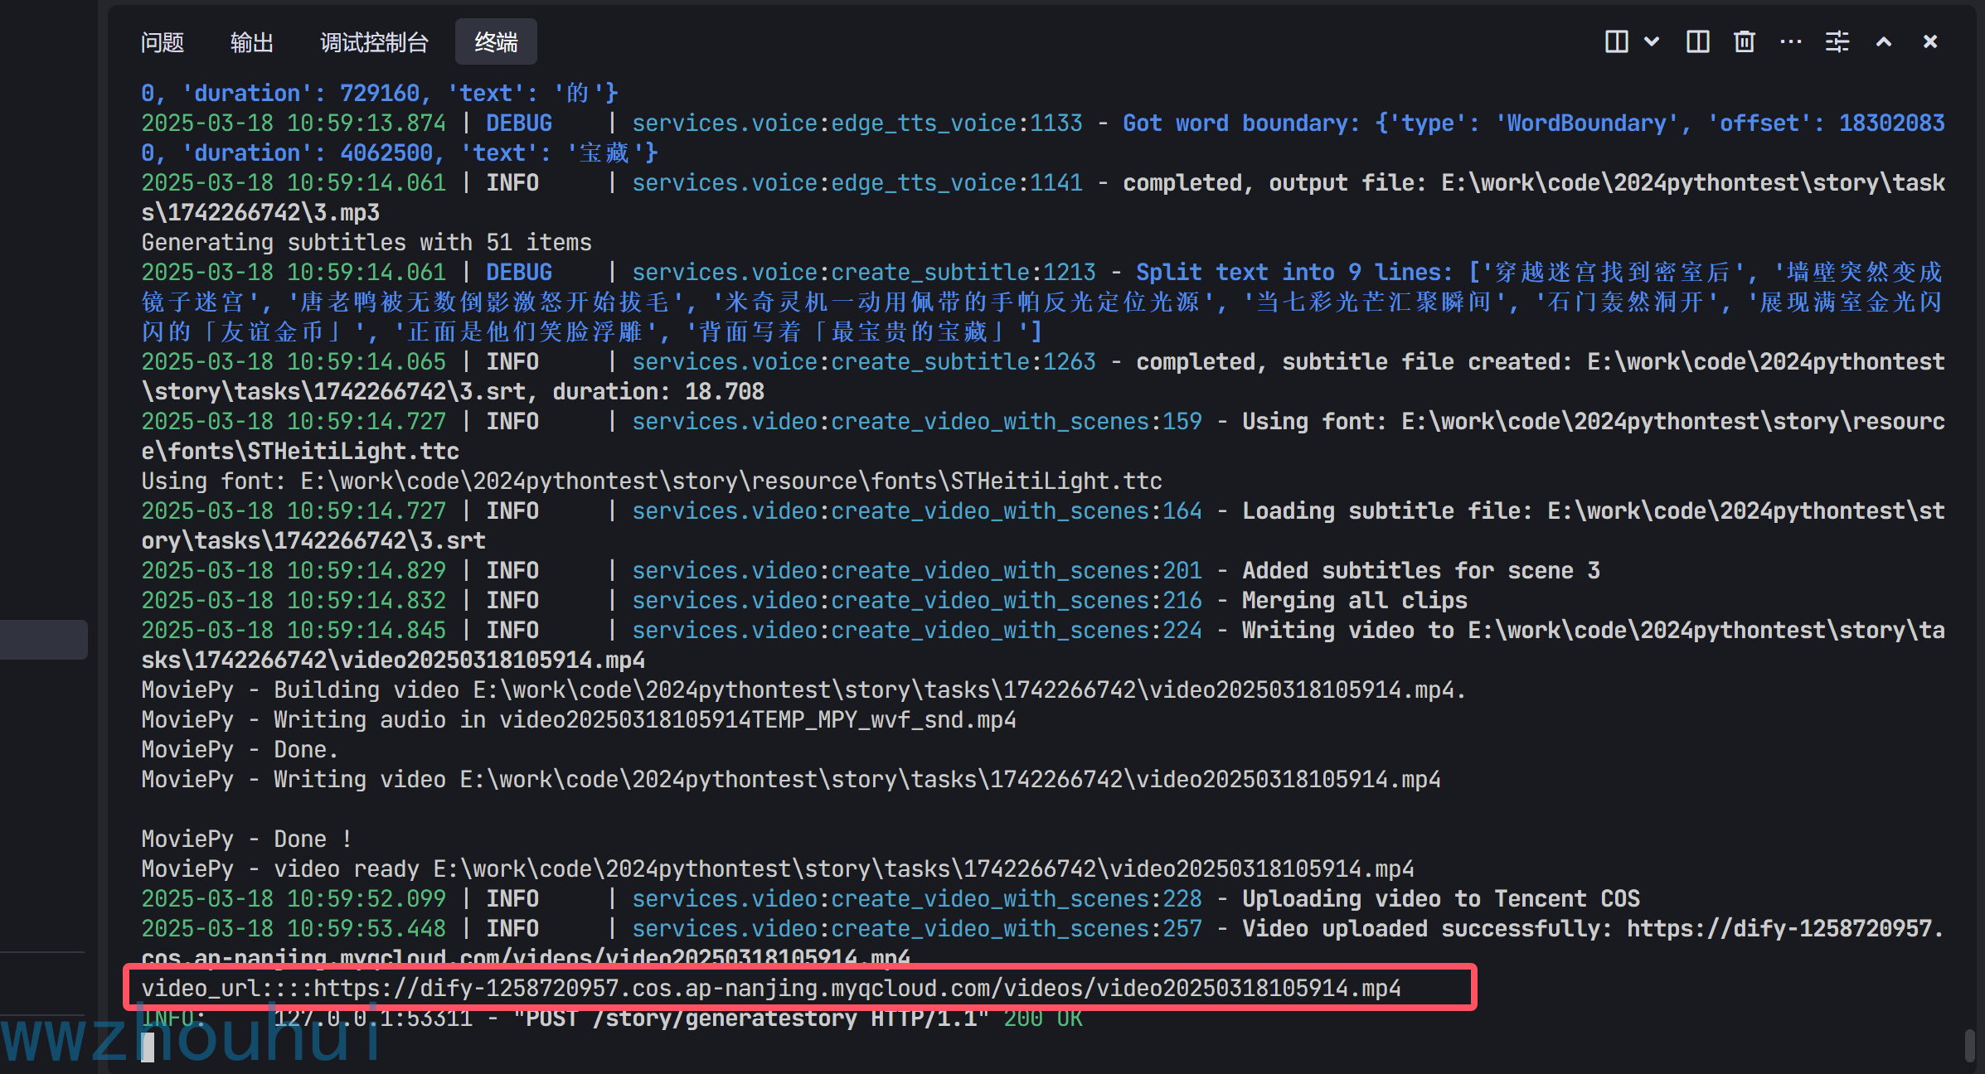Select the 调试控制台 debug console tab
This screenshot has height=1074, width=1985.
point(374,42)
